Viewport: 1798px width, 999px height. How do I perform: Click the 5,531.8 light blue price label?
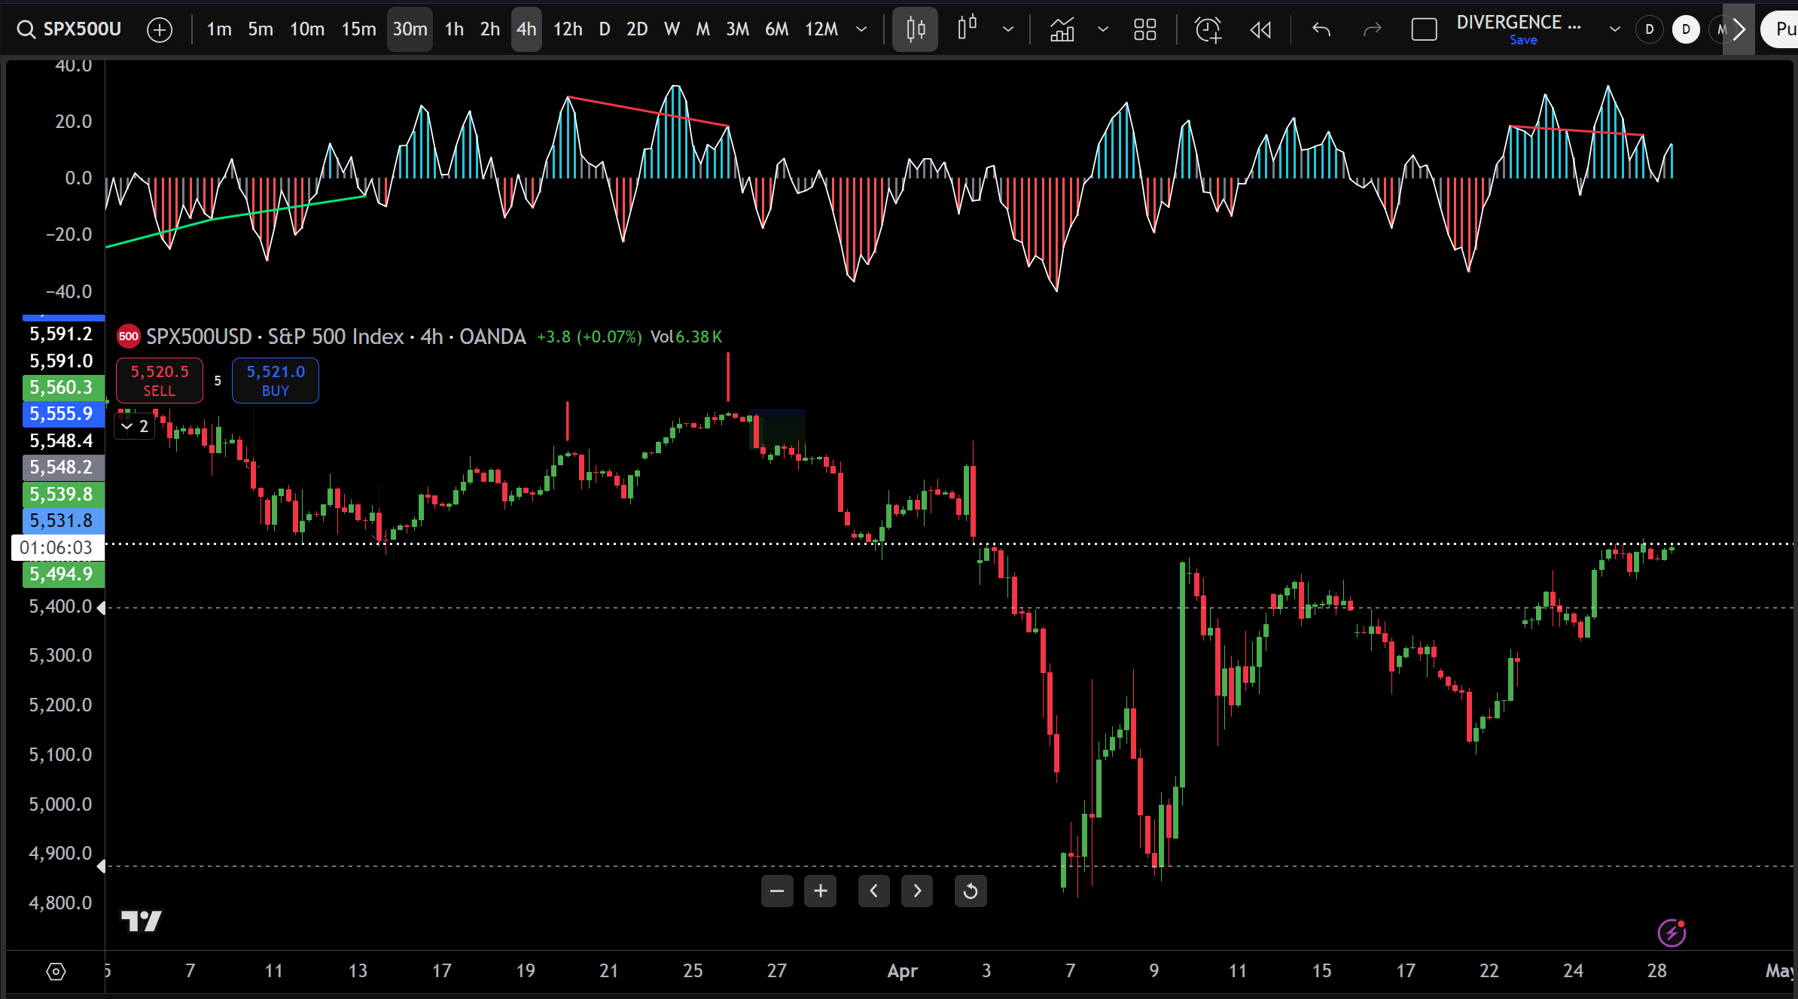[63, 521]
